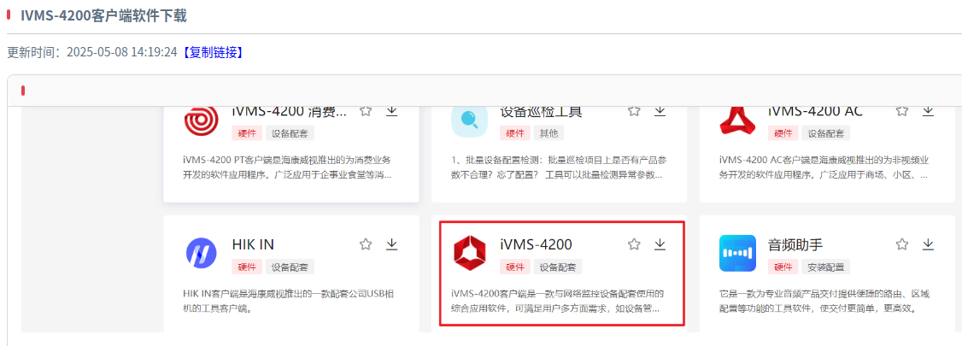Favorite the iVMS-4200 消费 card with its star

click(366, 111)
